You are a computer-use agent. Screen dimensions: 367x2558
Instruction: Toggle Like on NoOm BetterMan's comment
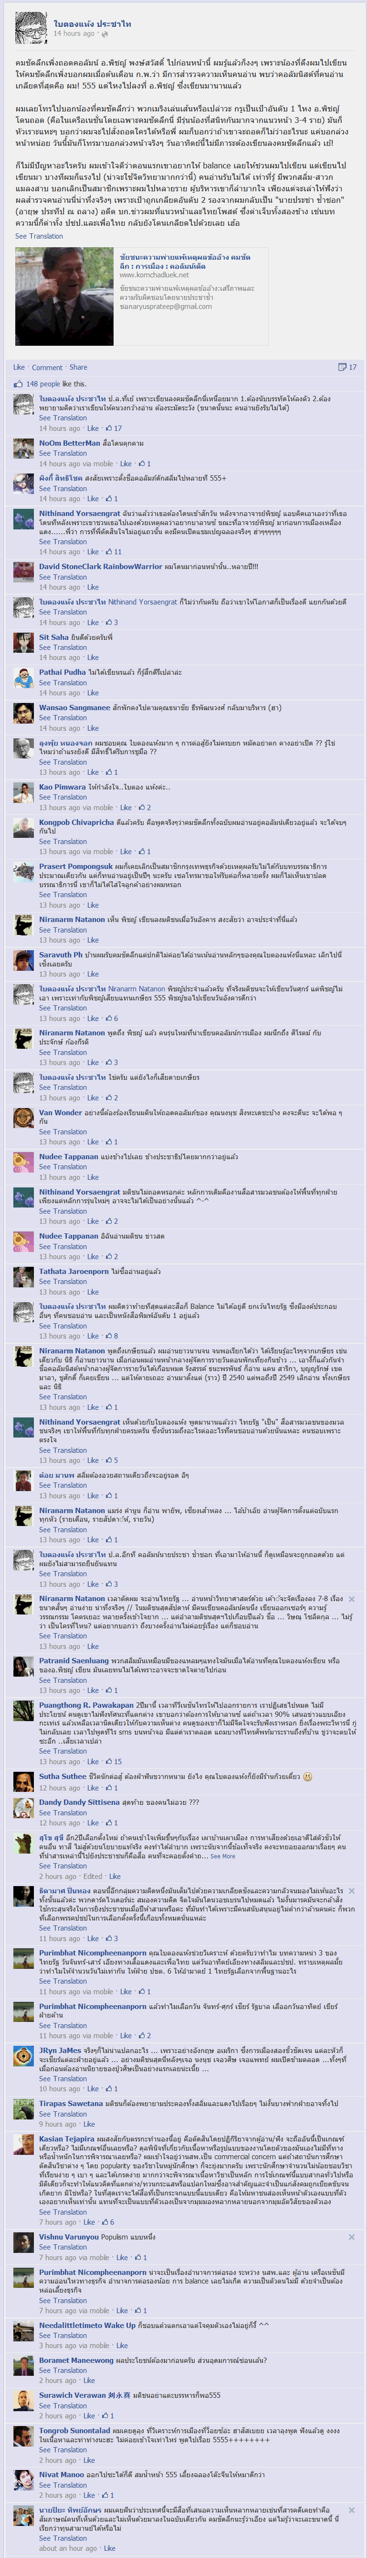tap(126, 464)
